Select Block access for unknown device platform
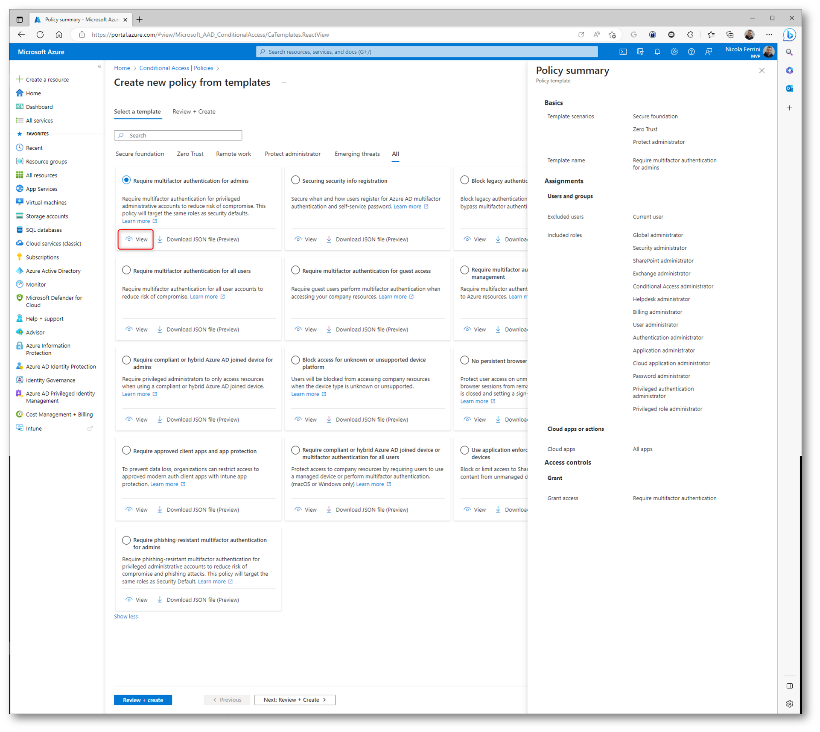 pyautogui.click(x=295, y=360)
